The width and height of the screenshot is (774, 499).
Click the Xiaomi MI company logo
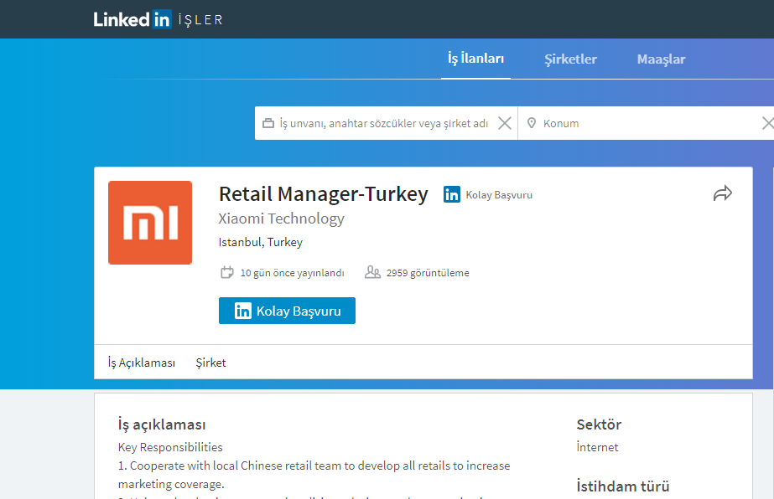click(x=150, y=223)
